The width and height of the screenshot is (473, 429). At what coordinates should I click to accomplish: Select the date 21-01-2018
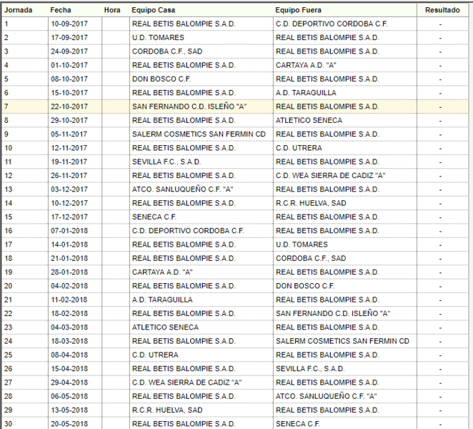(x=69, y=258)
